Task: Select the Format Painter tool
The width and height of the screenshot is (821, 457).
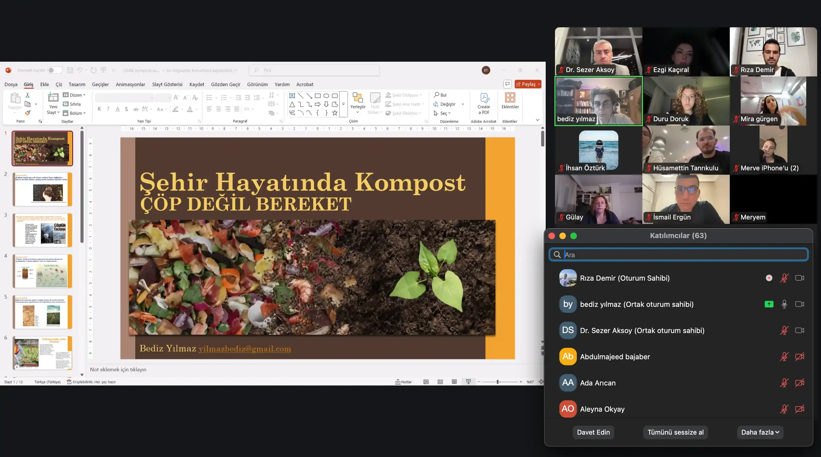Action: (28, 113)
